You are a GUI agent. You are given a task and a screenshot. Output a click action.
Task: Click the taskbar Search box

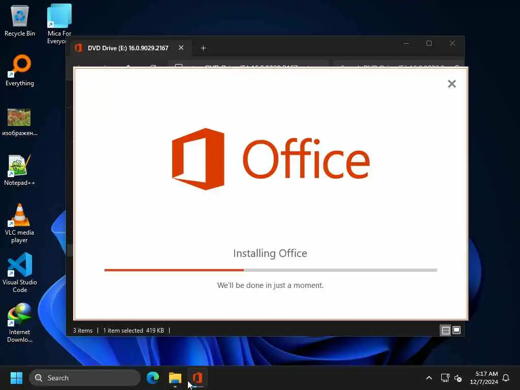pos(85,378)
